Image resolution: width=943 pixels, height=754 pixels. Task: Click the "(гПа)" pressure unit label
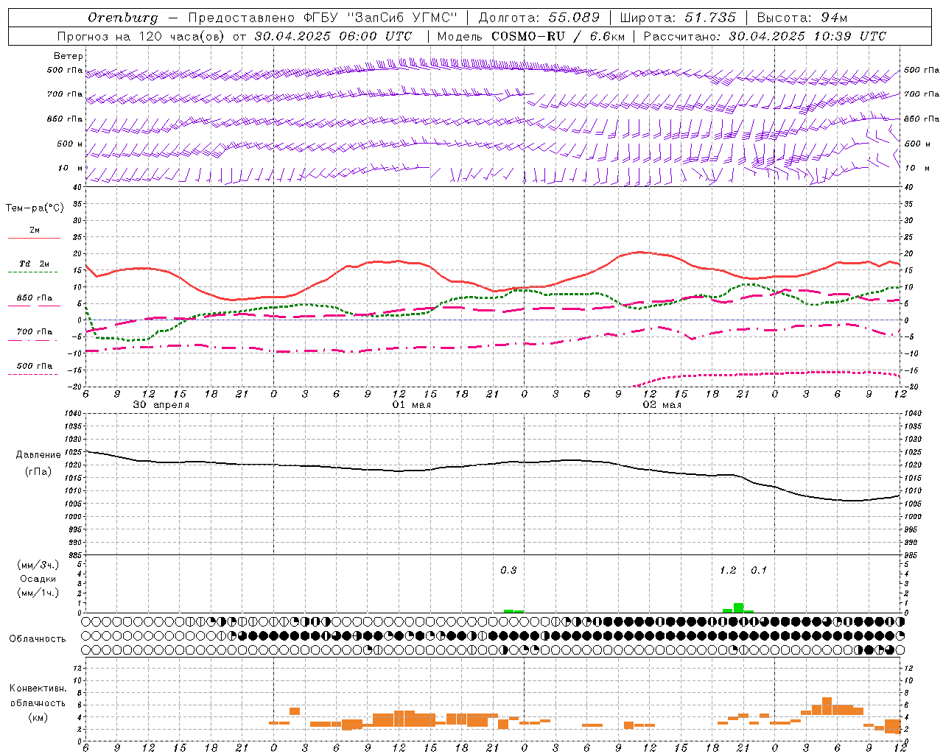[x=38, y=472]
